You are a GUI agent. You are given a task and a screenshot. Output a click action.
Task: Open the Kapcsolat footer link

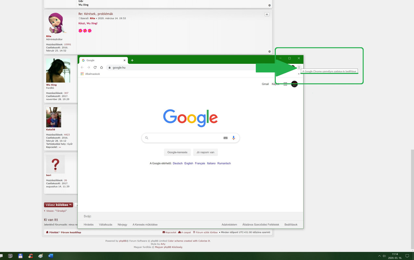(169, 232)
